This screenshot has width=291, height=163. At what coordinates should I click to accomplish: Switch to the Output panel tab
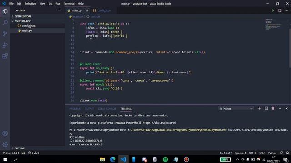(90, 109)
